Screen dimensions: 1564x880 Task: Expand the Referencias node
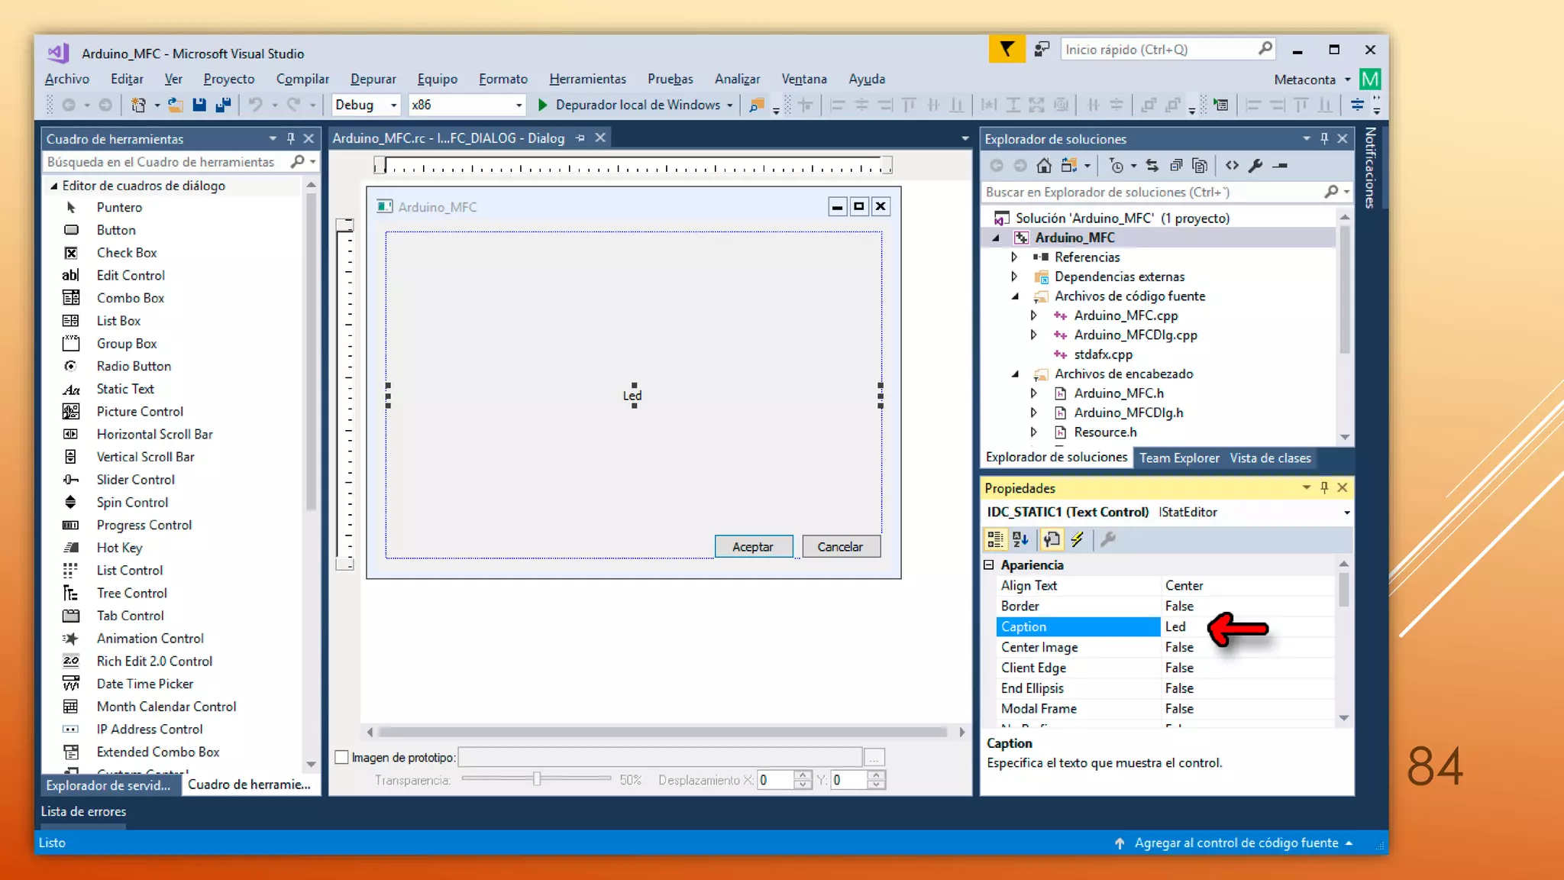coord(1014,257)
